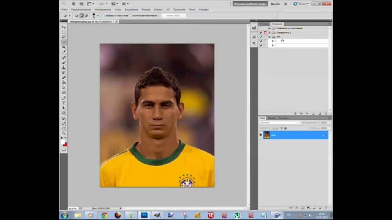Toggle Auto-Enhance checkbox

(130, 16)
